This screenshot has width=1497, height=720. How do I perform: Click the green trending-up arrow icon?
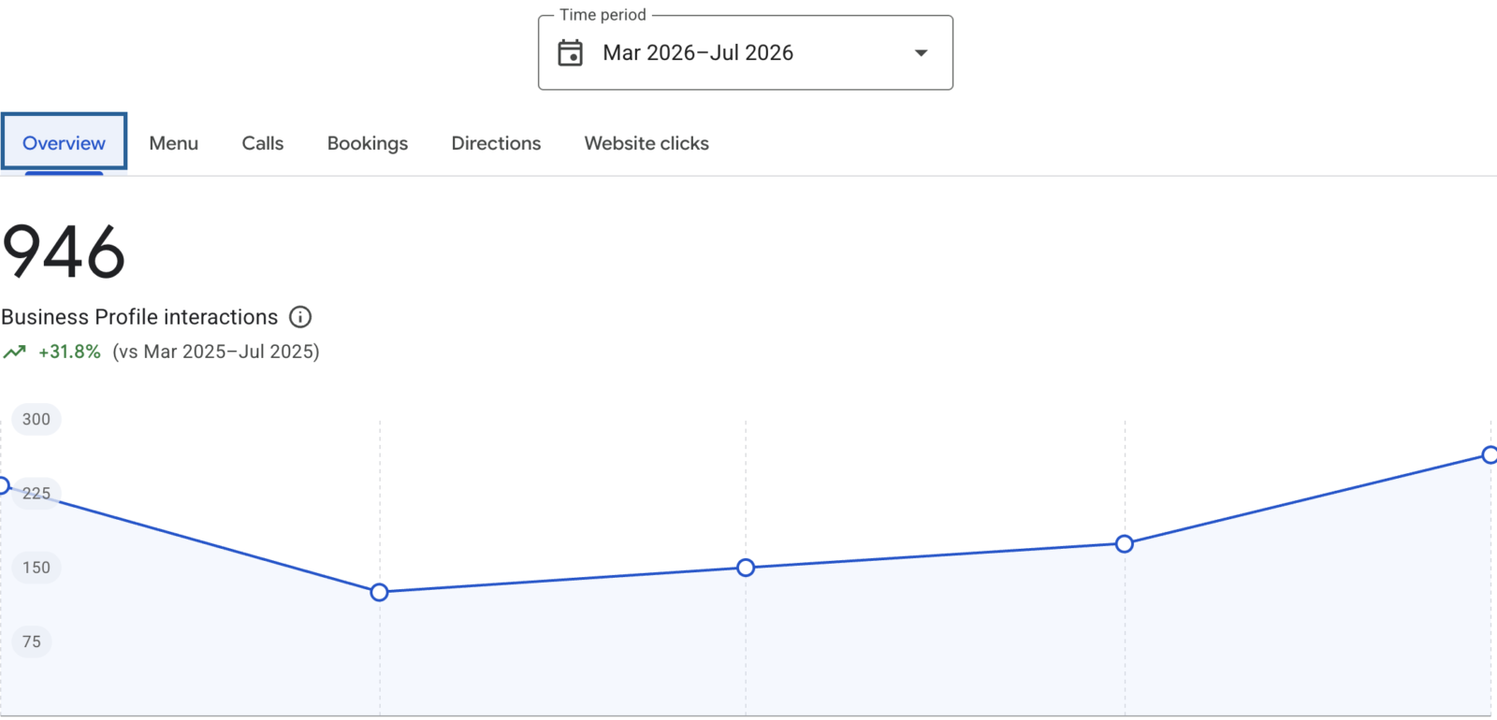14,353
